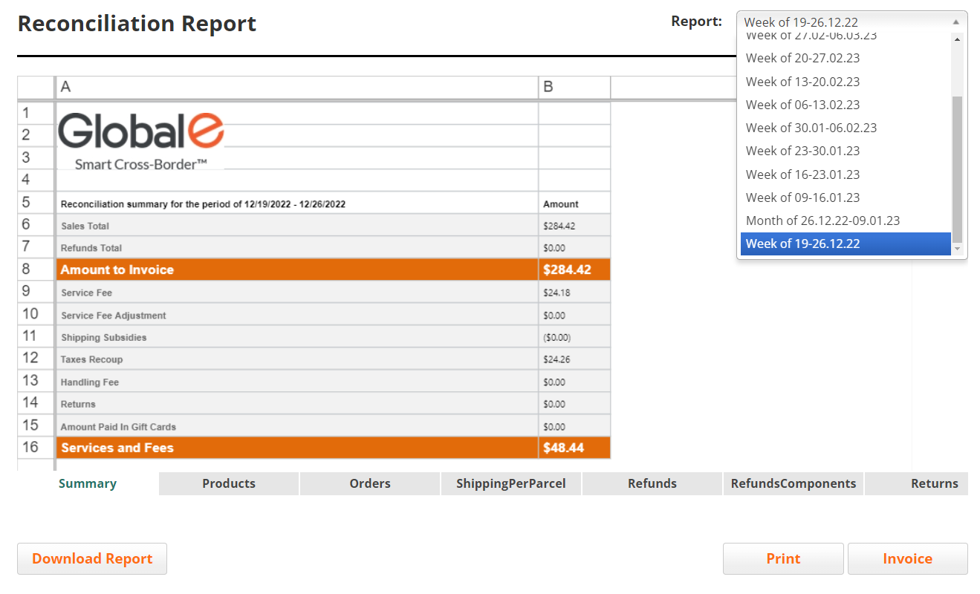This screenshot has width=980, height=594.
Task: Select row 8 header
Action: (36, 270)
